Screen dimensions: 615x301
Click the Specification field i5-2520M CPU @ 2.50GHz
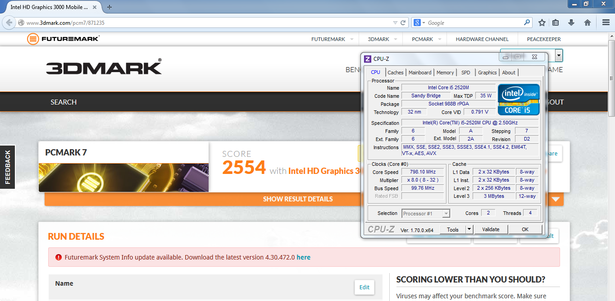click(470, 123)
